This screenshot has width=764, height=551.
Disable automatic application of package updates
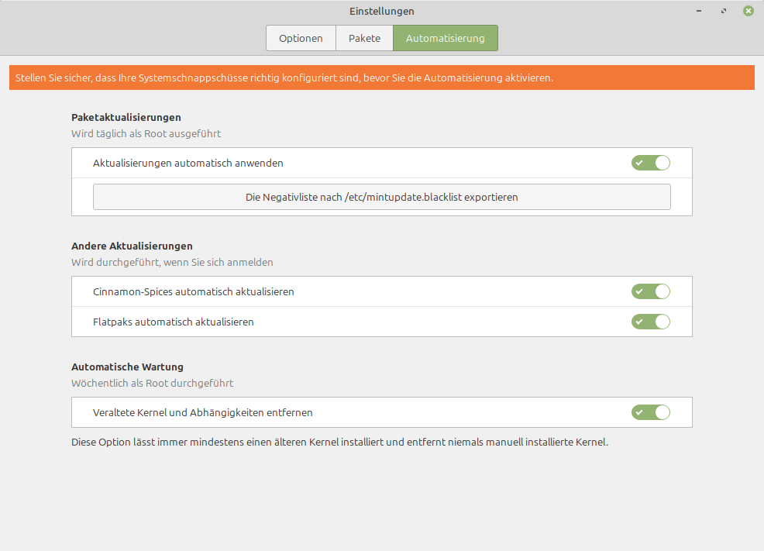(x=650, y=163)
